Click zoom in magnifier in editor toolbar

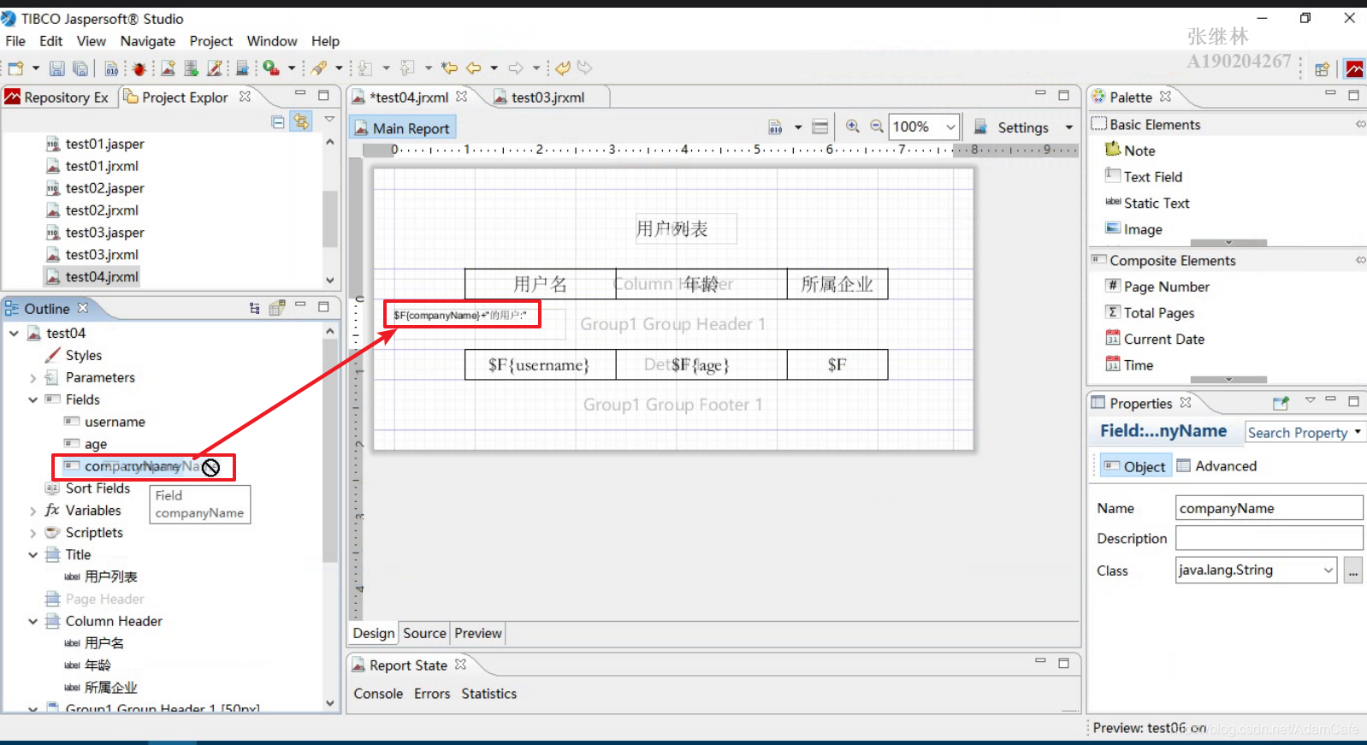point(853,127)
